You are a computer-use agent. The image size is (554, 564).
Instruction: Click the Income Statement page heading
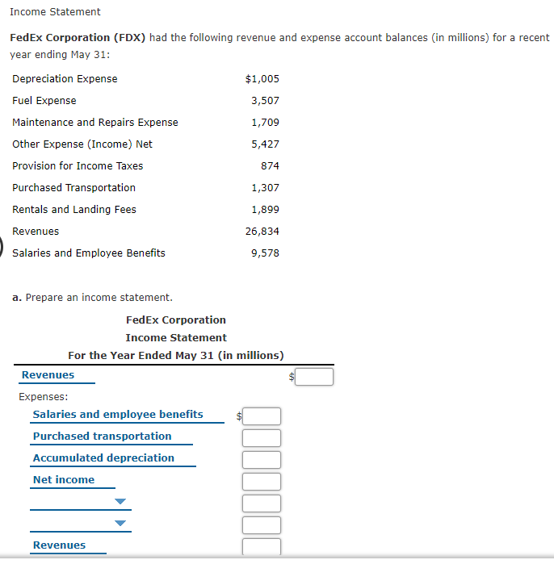point(55,12)
